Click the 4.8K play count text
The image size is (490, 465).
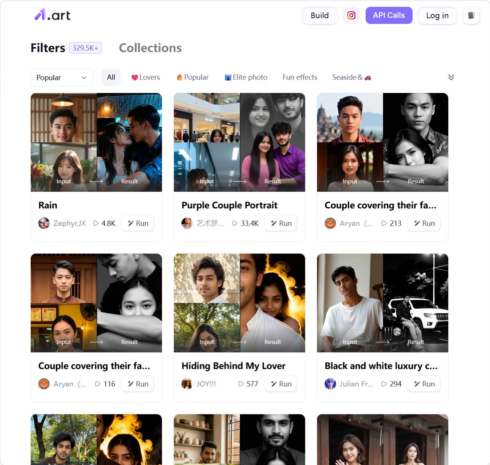[x=108, y=223]
